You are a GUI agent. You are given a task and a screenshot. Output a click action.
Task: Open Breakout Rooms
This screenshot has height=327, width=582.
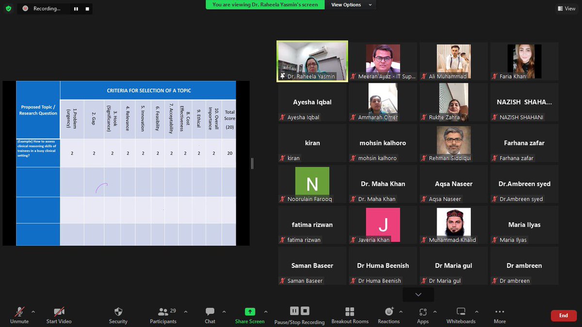point(350,315)
